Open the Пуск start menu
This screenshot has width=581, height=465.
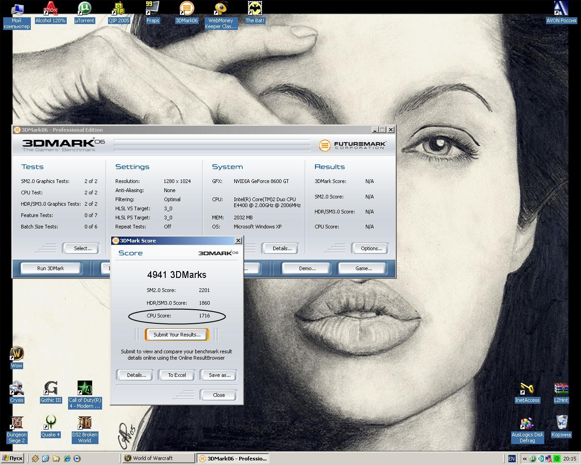coord(12,459)
